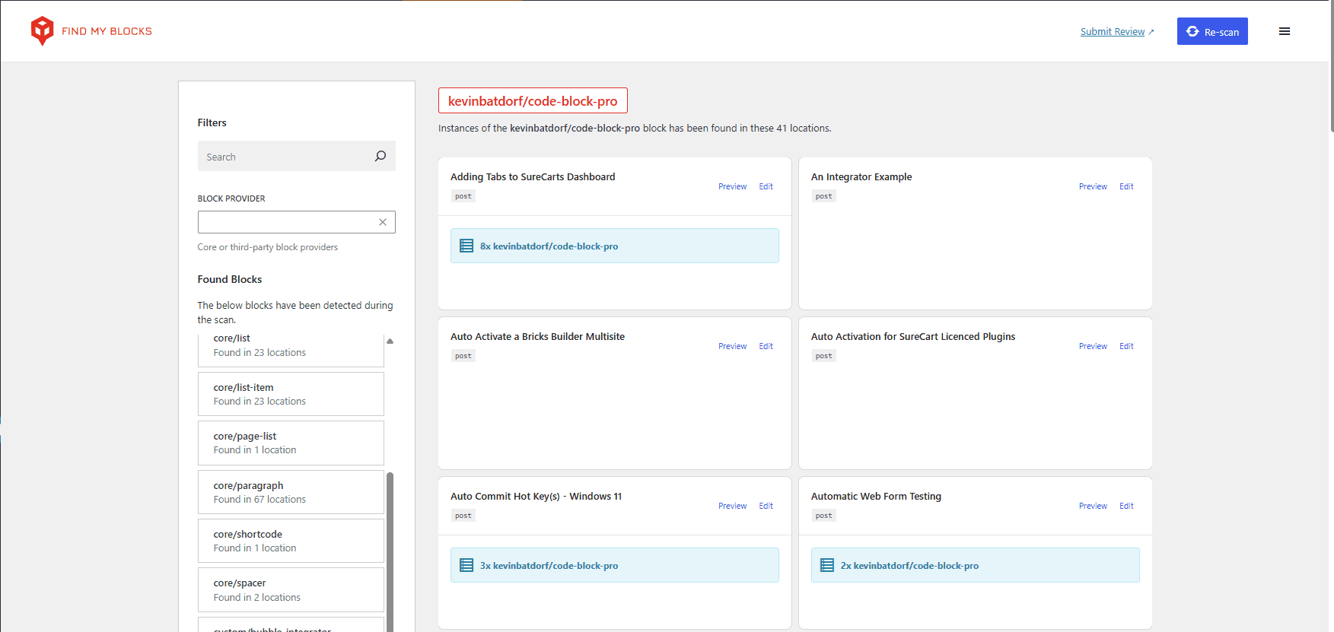Preview Automatic Web Form Testing post
The height and width of the screenshot is (632, 1334).
coord(1093,506)
